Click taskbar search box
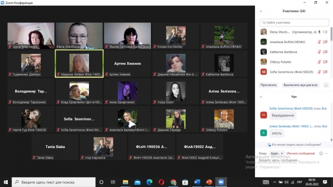The image size is (333, 187). 54,182
